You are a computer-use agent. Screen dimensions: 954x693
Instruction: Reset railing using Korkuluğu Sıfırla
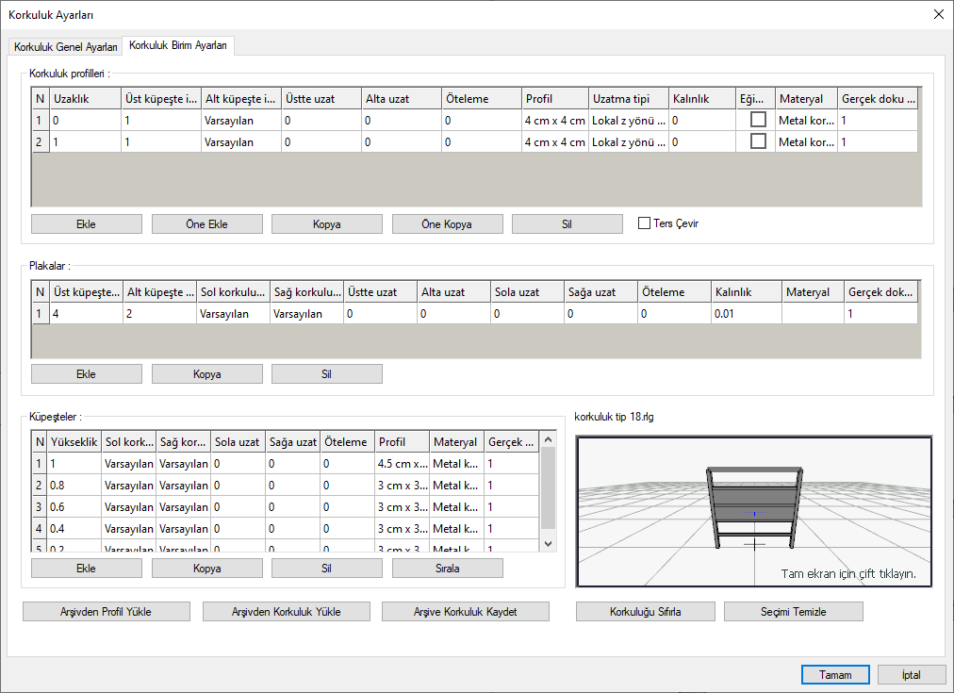pos(646,612)
